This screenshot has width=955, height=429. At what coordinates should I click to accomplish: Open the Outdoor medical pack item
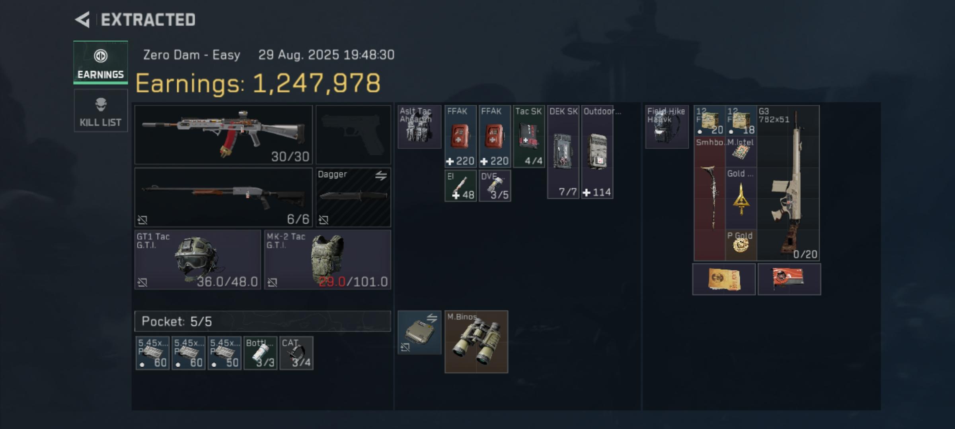[x=597, y=152]
